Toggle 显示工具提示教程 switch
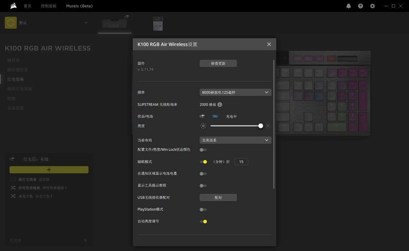This screenshot has width=409, height=251. point(203,186)
